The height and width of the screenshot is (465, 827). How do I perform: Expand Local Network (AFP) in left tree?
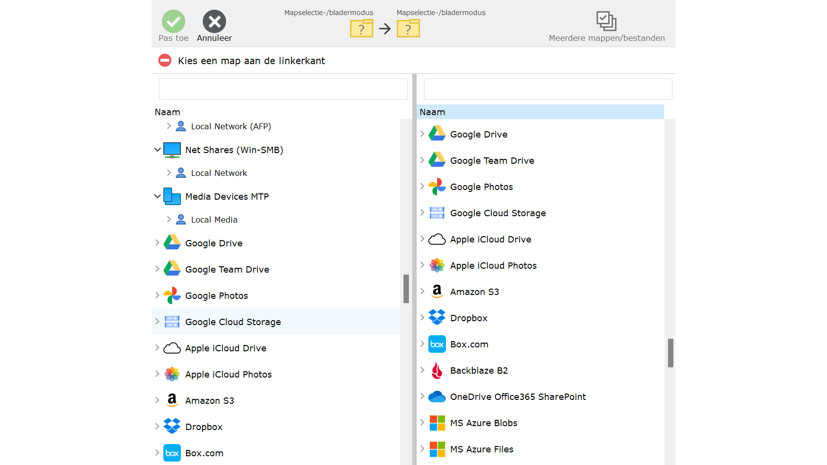tap(169, 126)
